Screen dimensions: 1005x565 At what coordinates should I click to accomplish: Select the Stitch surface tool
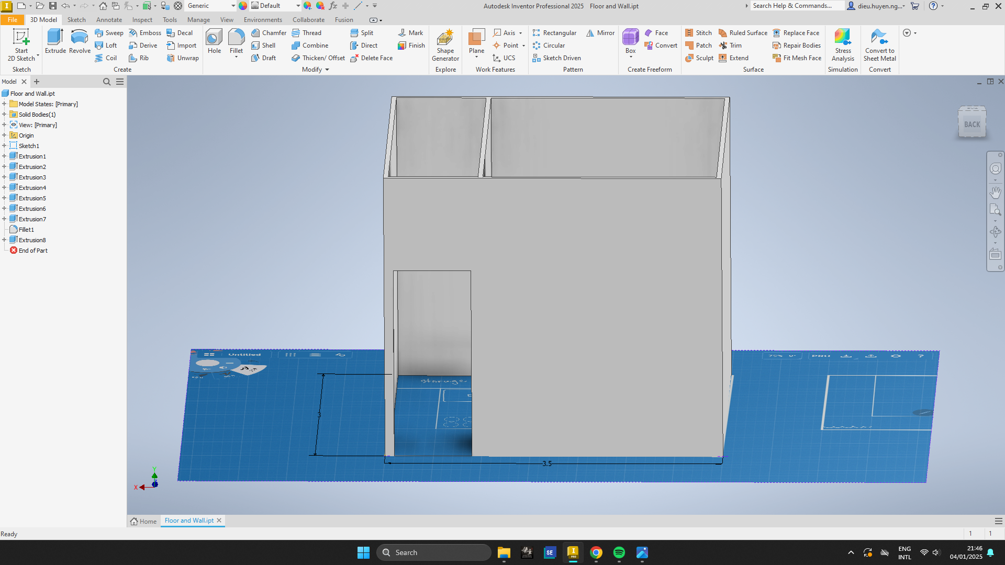point(698,32)
